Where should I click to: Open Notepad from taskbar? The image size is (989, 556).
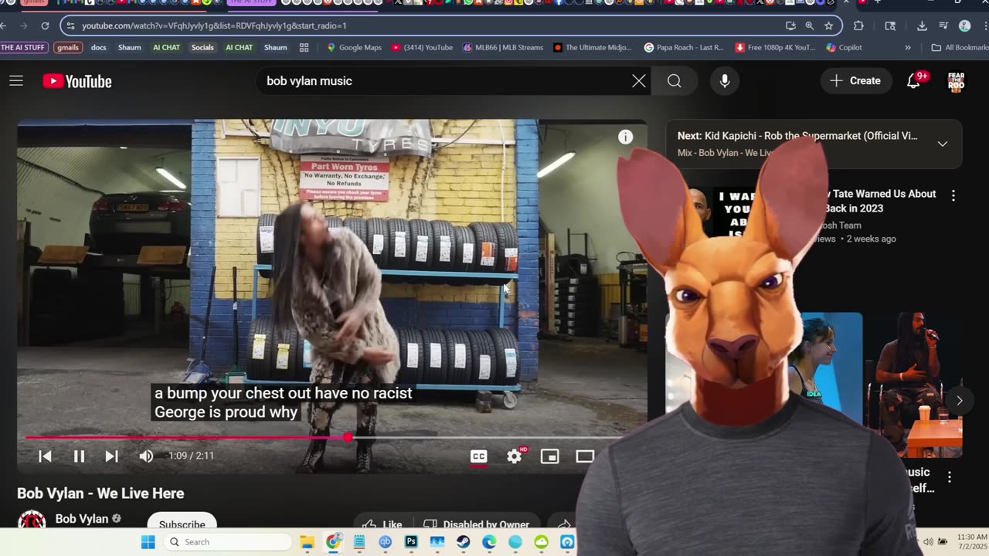coord(359,541)
